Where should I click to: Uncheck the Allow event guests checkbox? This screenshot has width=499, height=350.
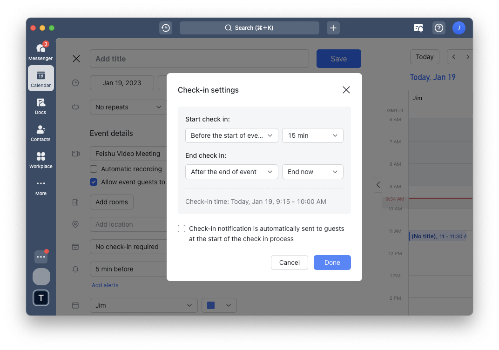pyautogui.click(x=93, y=182)
